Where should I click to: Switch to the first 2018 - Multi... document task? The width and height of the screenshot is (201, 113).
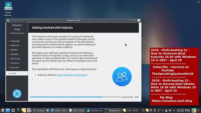tap(77, 110)
